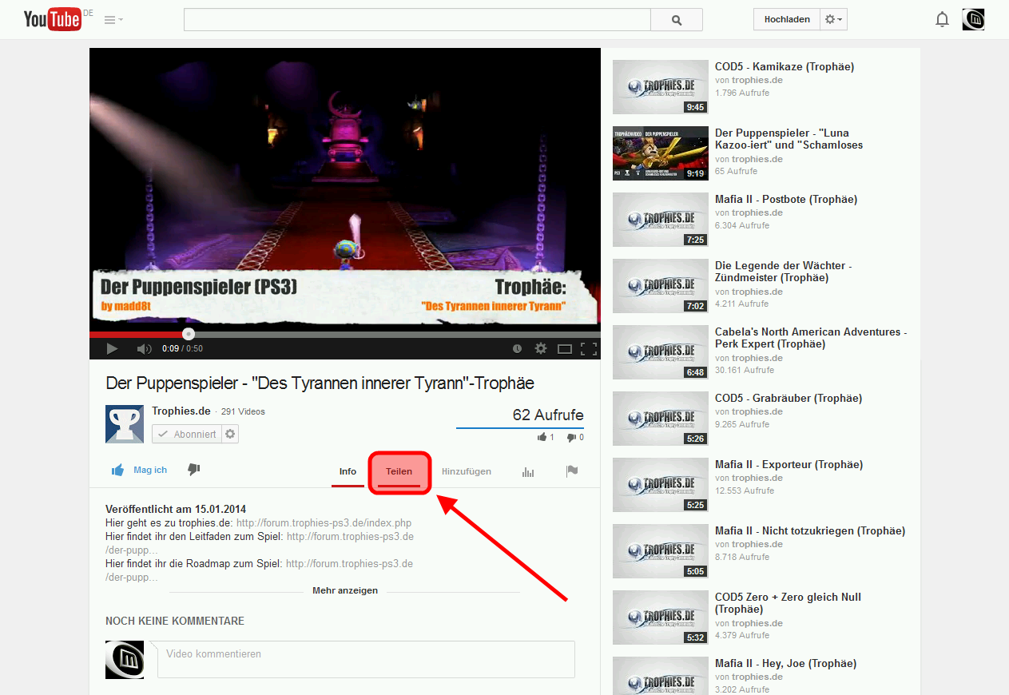Image resolution: width=1009 pixels, height=695 pixels.
Task: Open the upload settings gear dropdown
Action: (833, 18)
